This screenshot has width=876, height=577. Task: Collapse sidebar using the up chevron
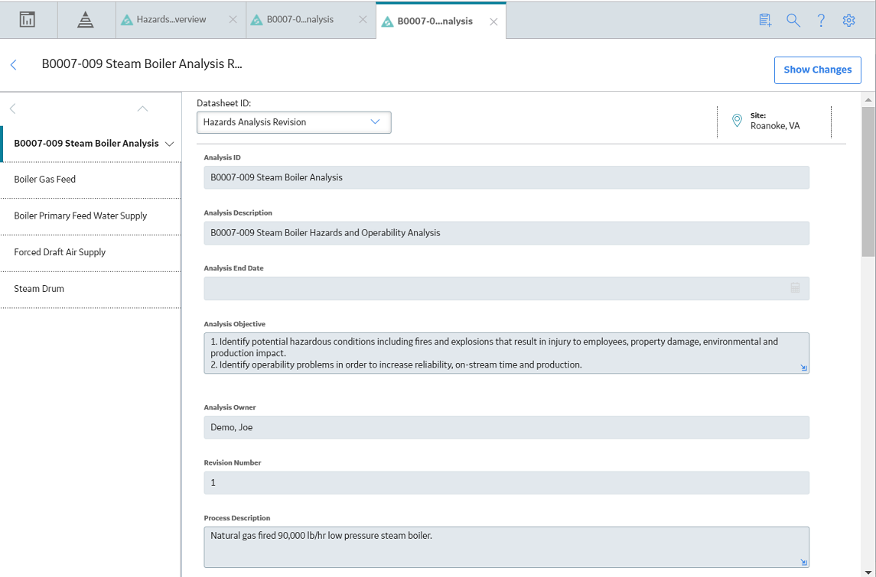point(142,109)
